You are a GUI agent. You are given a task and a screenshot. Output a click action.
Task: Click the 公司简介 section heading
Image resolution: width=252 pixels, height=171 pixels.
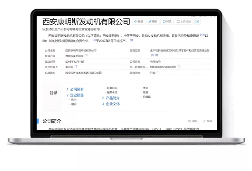click(52, 121)
